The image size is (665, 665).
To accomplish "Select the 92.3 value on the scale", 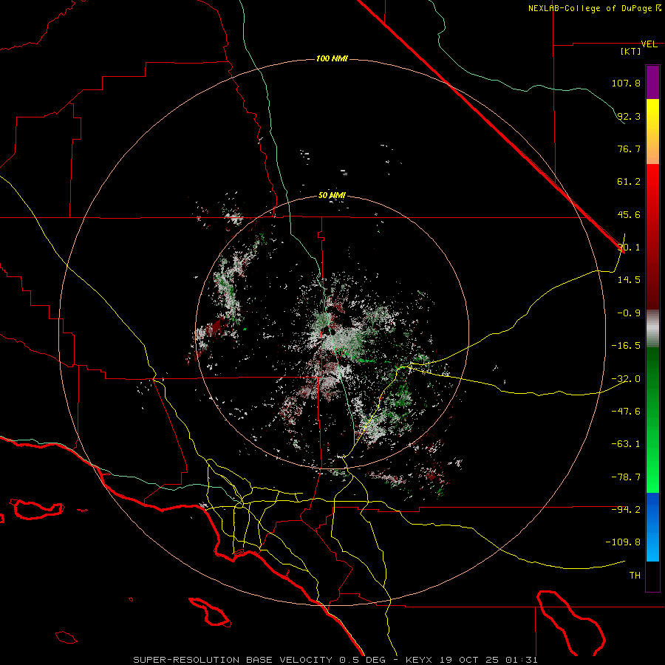I will coord(629,116).
